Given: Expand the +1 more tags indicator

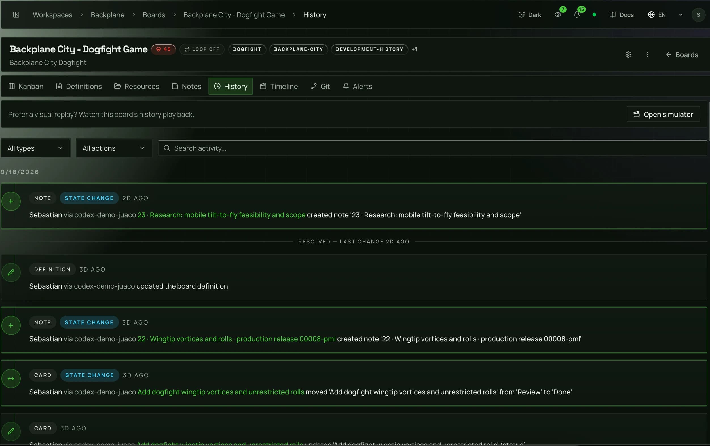Looking at the screenshot, I should (x=414, y=49).
